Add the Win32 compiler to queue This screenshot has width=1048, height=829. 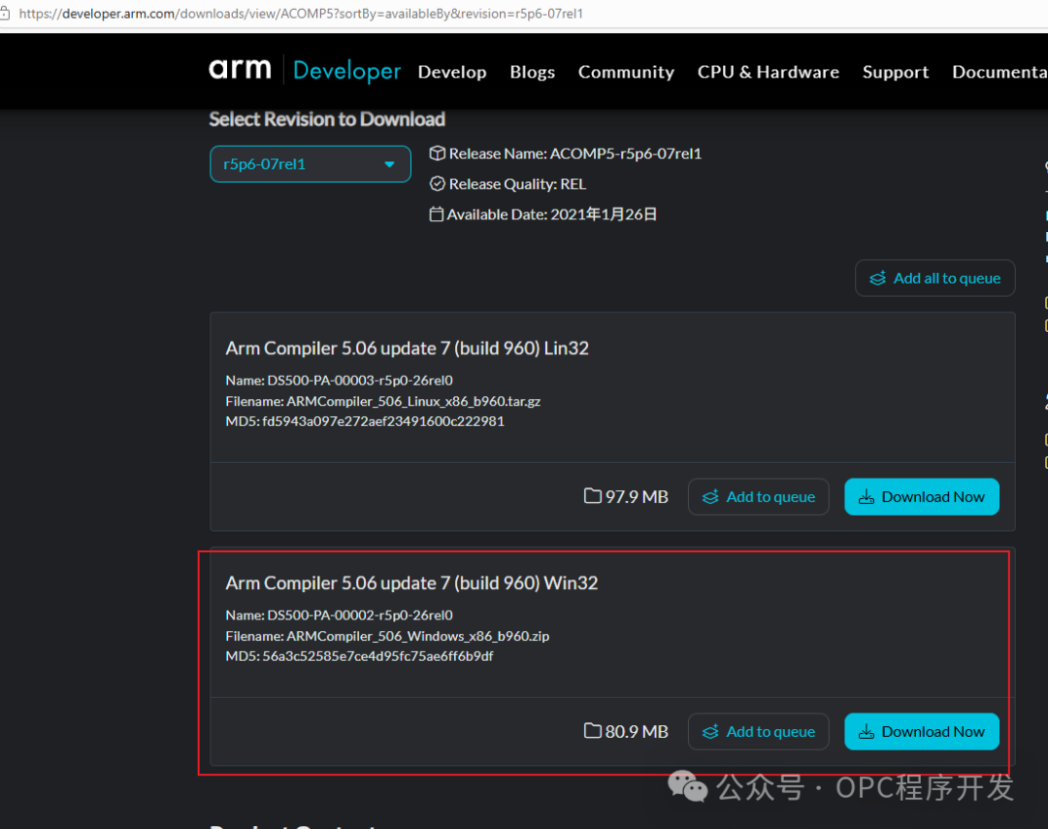click(x=758, y=731)
